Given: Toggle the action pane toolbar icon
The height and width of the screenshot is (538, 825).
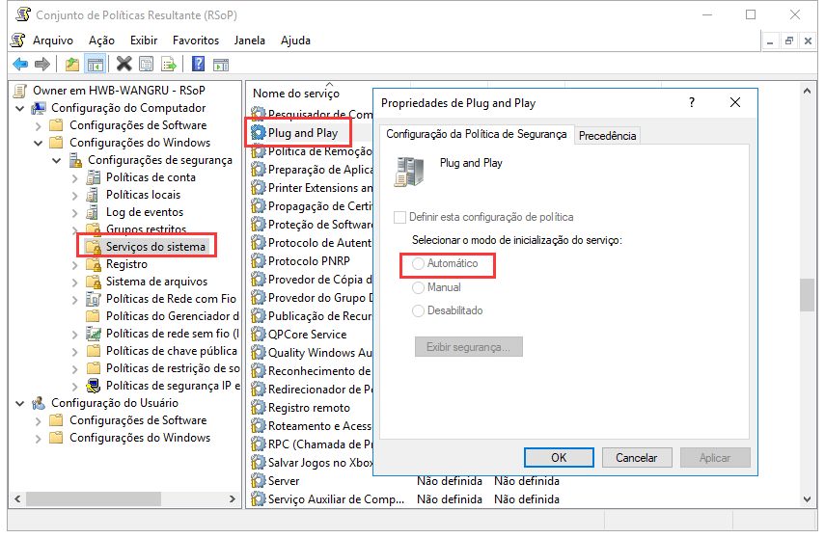Looking at the screenshot, I should pyautogui.click(x=221, y=65).
